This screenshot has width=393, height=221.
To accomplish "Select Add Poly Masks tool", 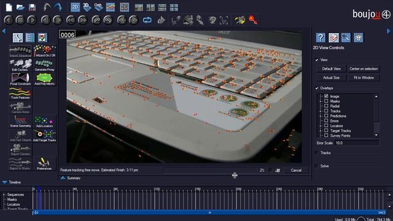I will [x=45, y=79].
